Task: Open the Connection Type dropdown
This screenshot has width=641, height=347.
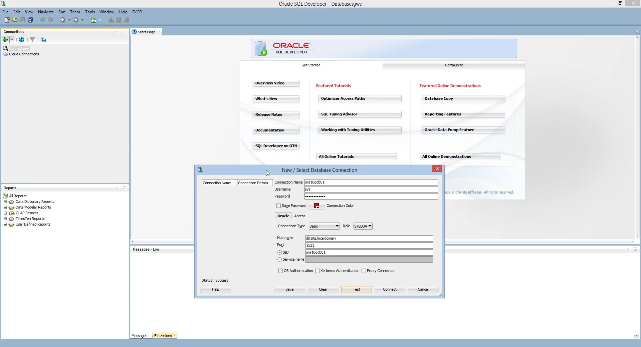Action: click(324, 226)
